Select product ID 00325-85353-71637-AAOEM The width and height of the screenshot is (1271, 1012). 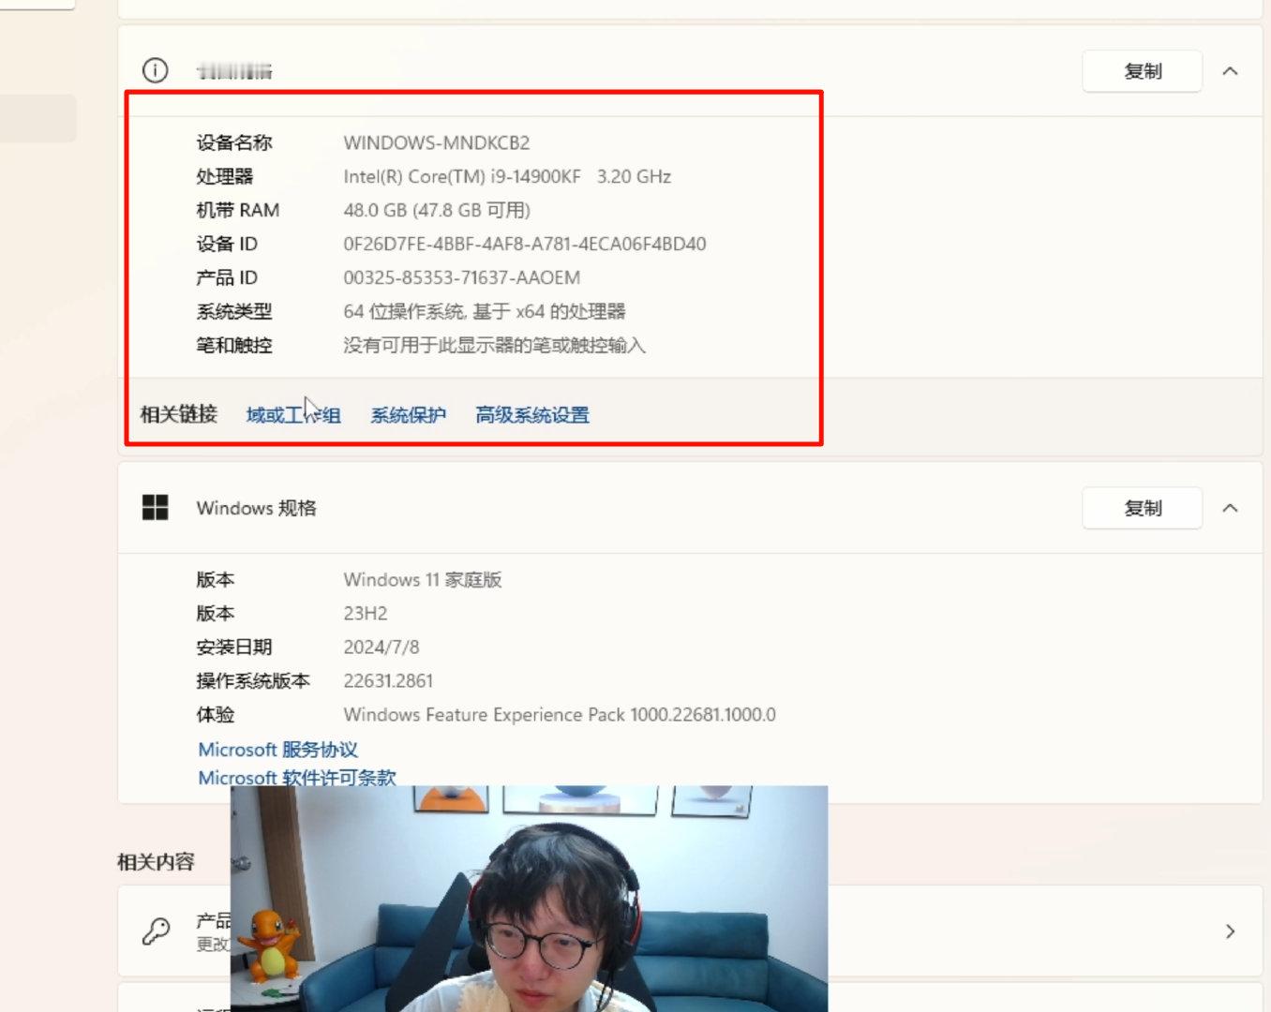point(462,277)
